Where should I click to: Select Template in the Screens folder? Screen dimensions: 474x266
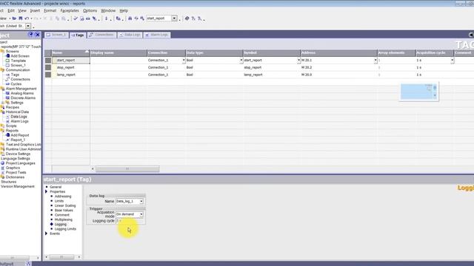click(18, 61)
